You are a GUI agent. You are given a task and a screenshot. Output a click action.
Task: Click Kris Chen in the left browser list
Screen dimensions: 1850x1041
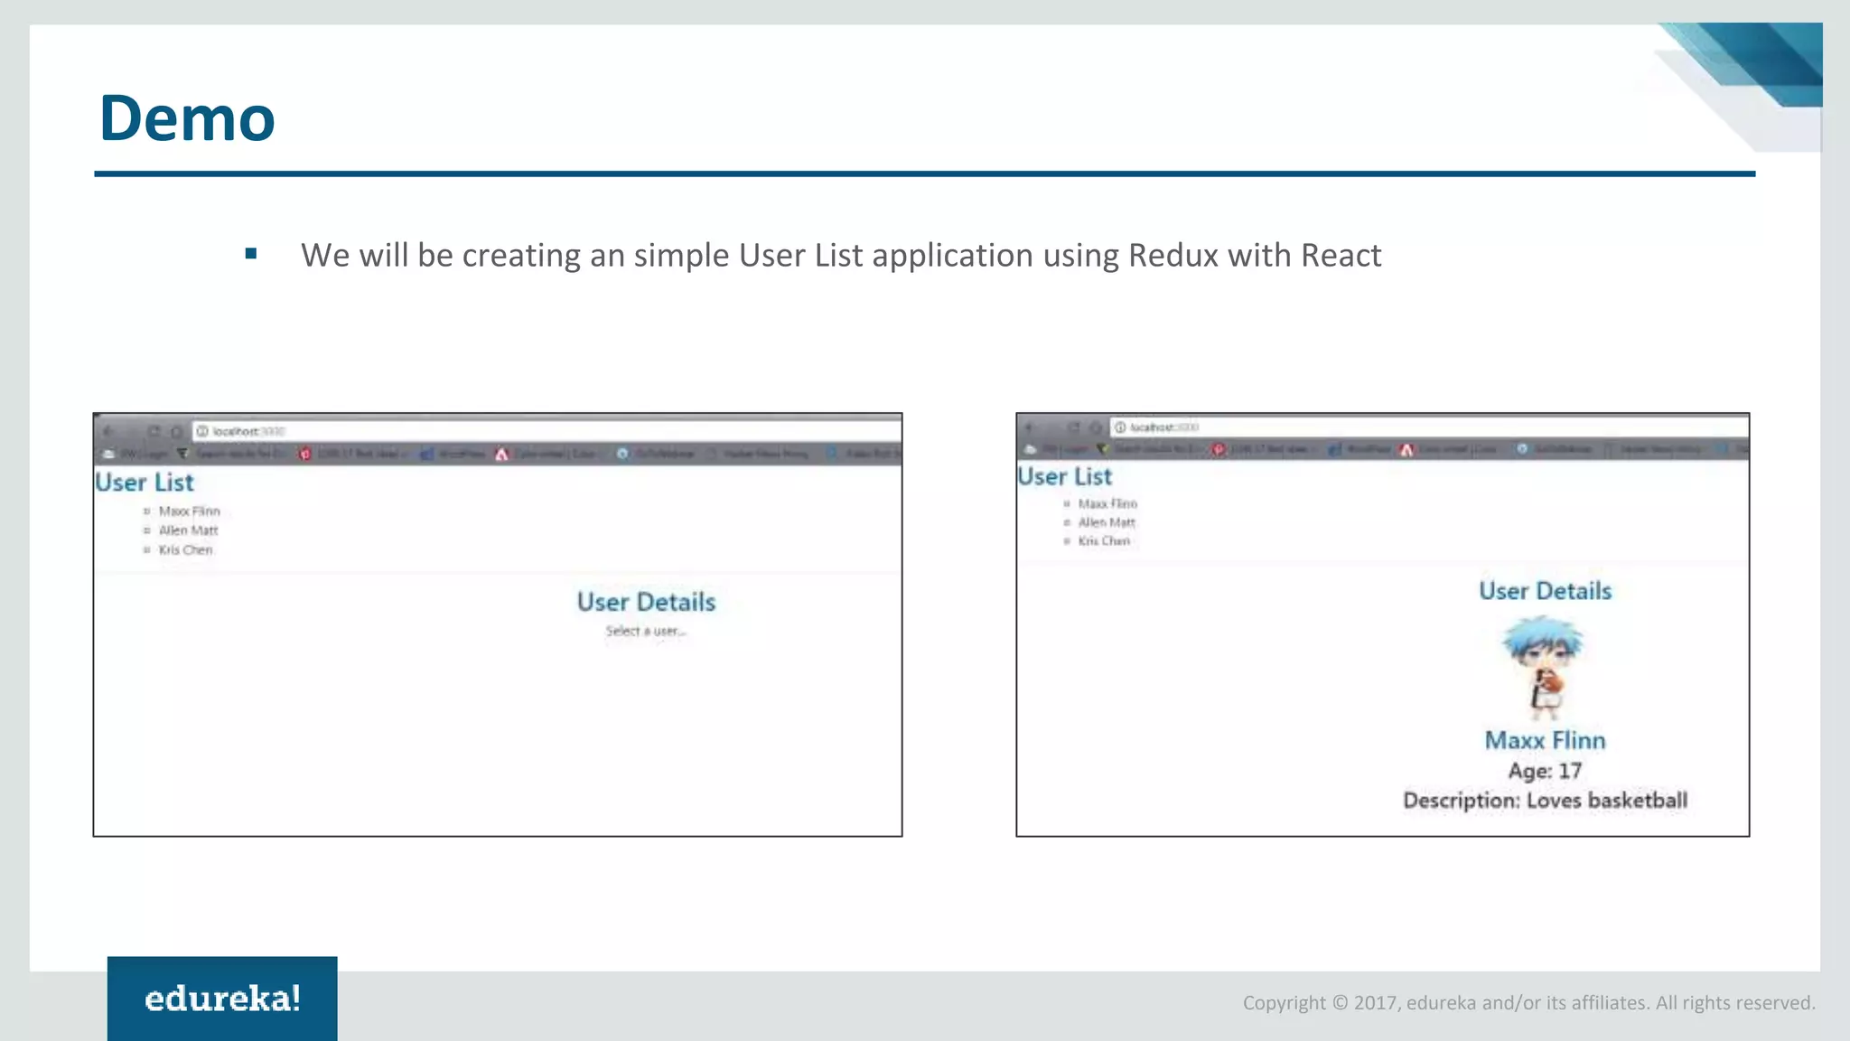point(186,549)
